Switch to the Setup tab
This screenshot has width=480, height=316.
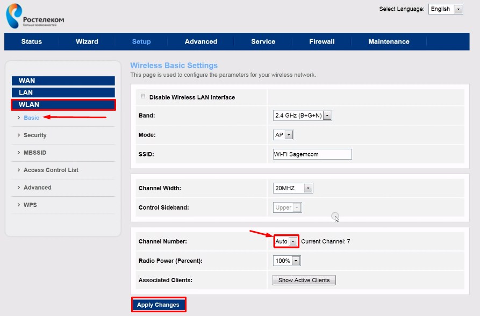point(141,41)
